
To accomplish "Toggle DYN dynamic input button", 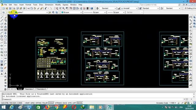I will coord(70,103).
